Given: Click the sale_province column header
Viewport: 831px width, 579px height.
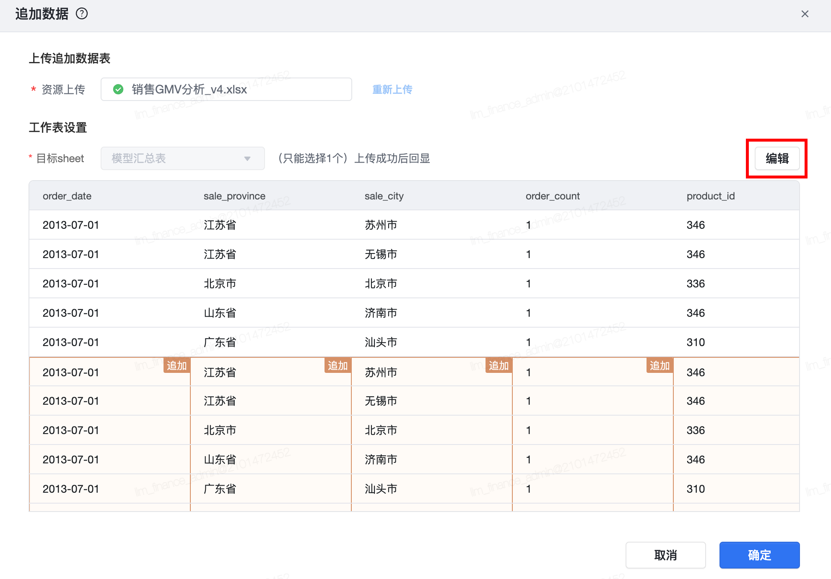Looking at the screenshot, I should pos(234,196).
